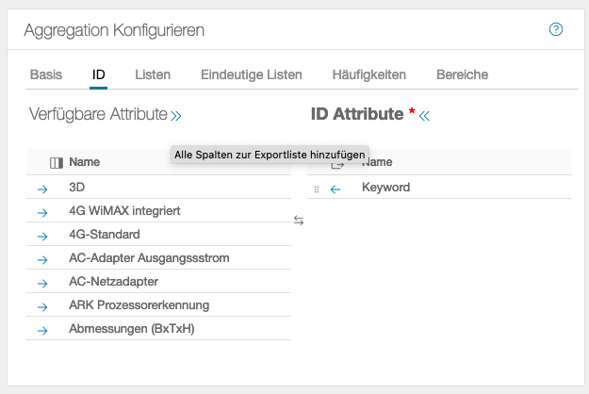Click column icon in available attributes header
This screenshot has height=394, width=589.
tap(56, 162)
